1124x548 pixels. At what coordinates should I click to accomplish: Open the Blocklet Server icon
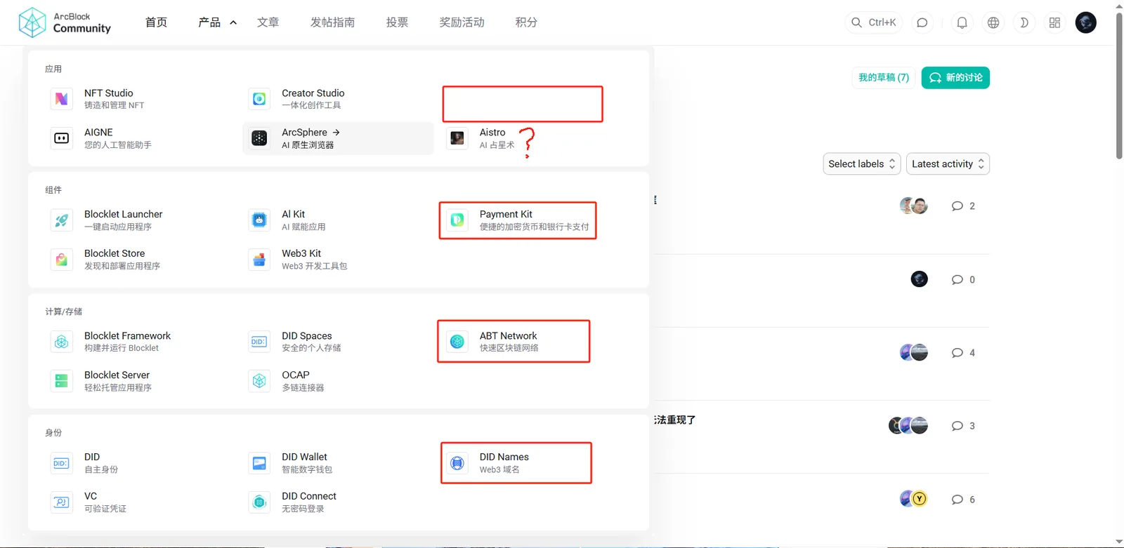pyautogui.click(x=62, y=381)
